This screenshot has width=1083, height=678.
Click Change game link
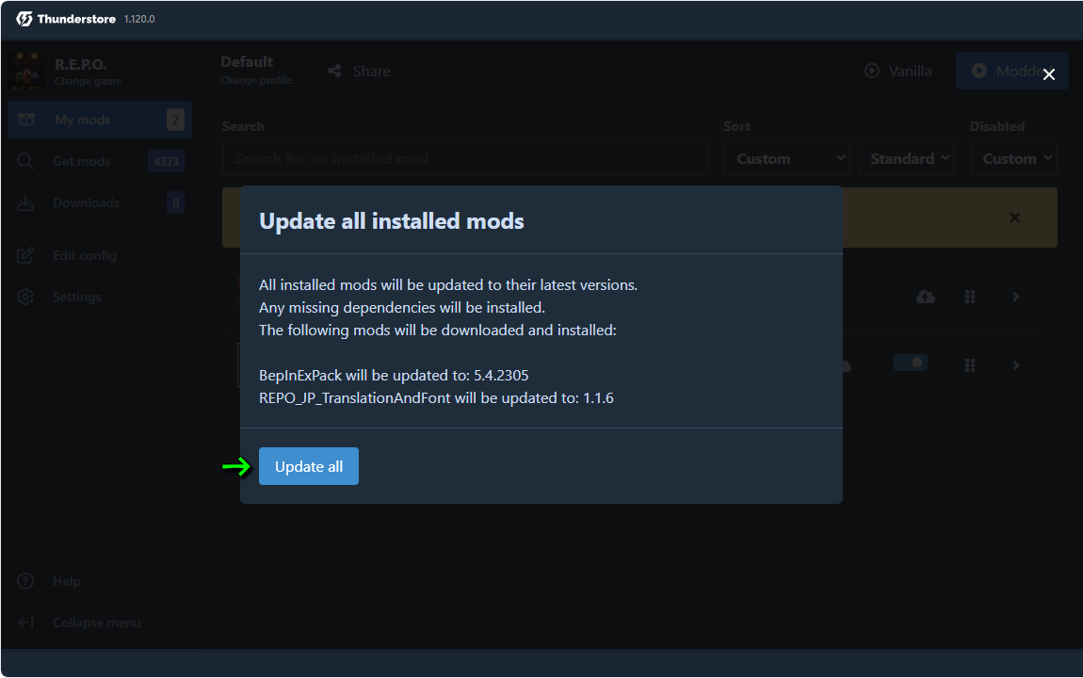point(88,82)
